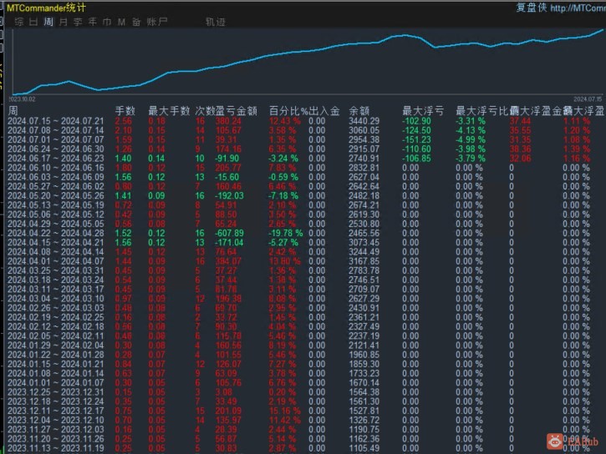Click the 37.44 max floating profit

point(520,121)
